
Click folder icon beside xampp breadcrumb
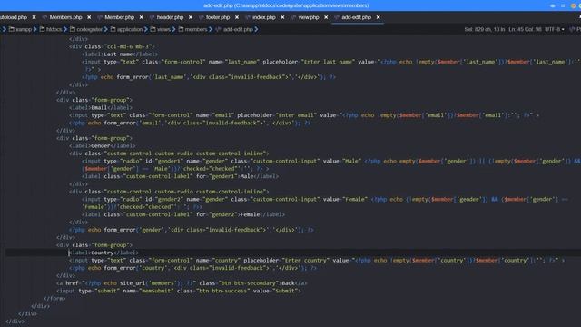tap(12, 29)
